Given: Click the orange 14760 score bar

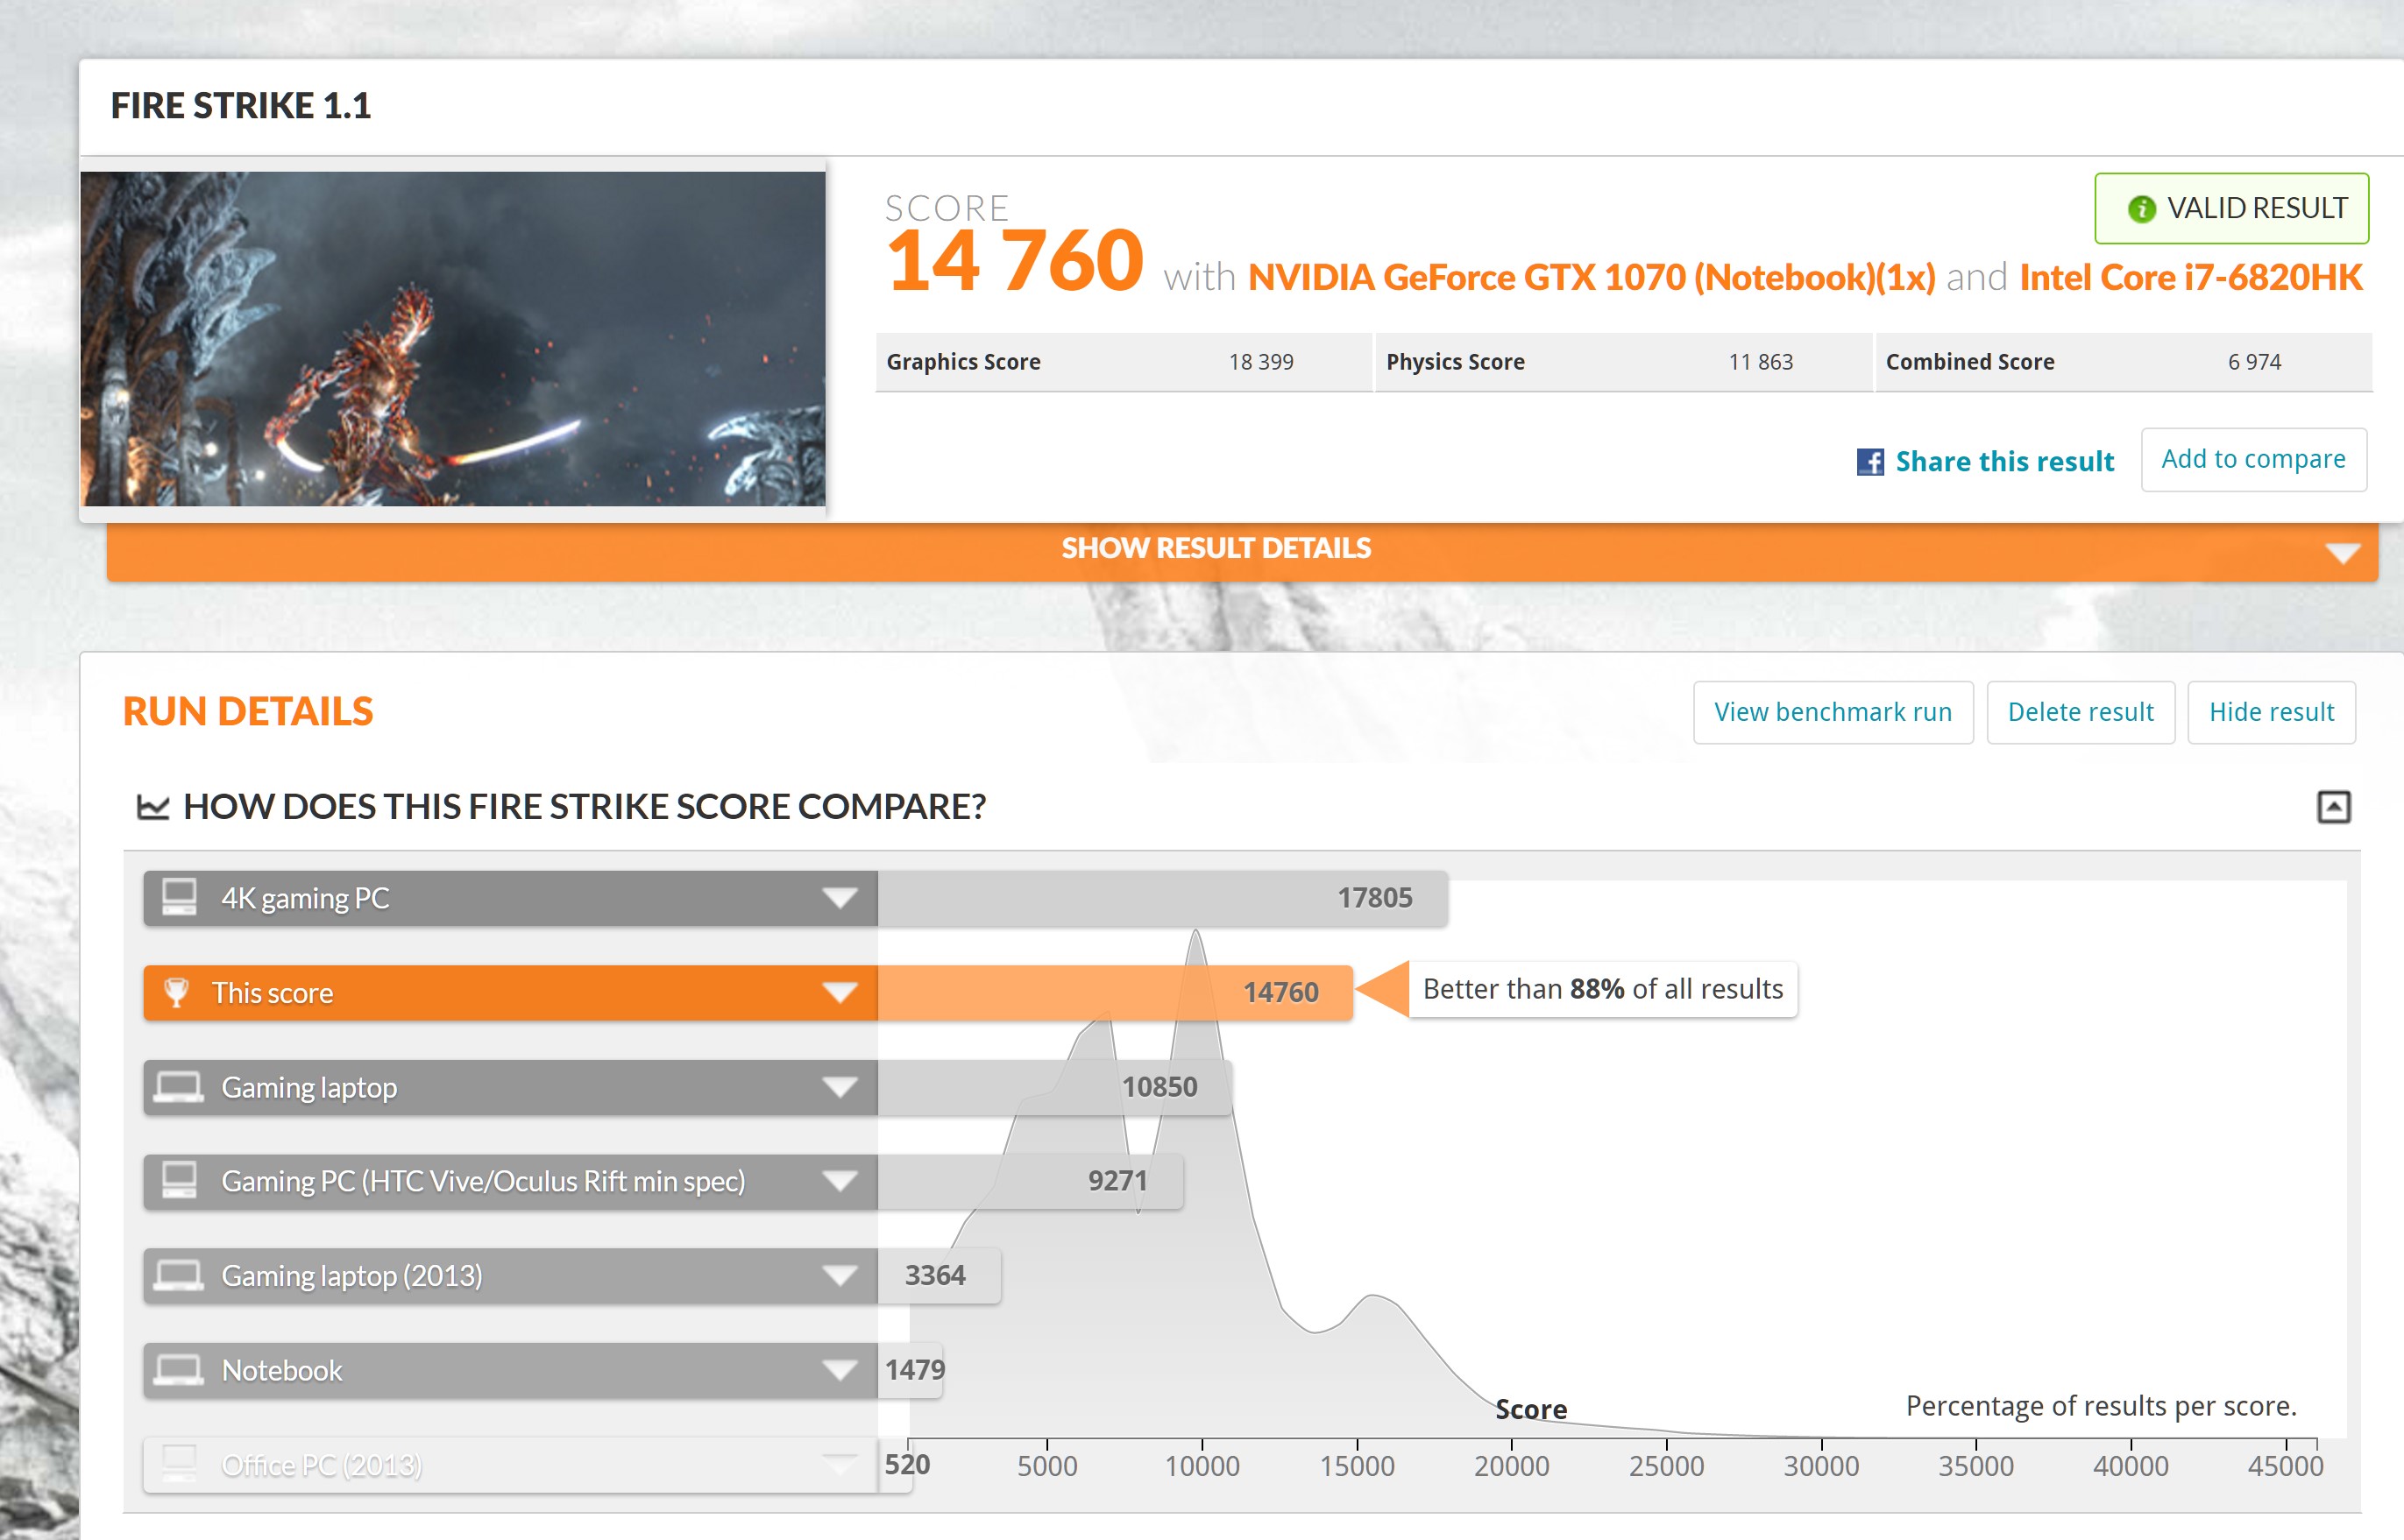Looking at the screenshot, I should click(1115, 992).
